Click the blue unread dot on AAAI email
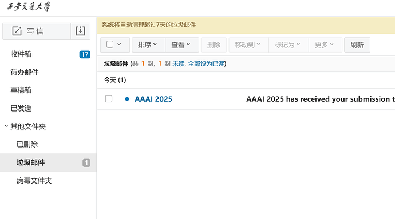 pos(127,99)
